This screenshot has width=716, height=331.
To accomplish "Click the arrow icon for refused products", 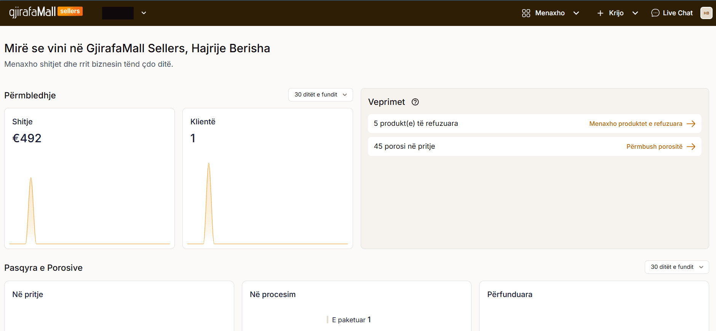I will [x=691, y=124].
